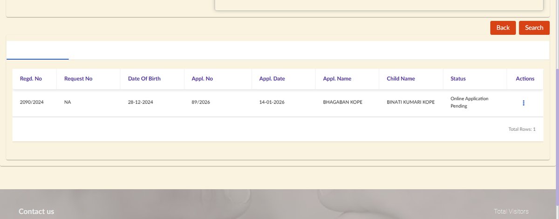The height and width of the screenshot is (219, 559).
Task: Click Online Application Pending status
Action: click(469, 103)
